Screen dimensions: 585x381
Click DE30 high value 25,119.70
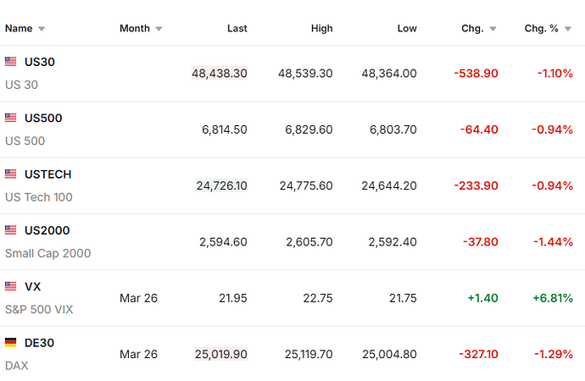click(309, 355)
